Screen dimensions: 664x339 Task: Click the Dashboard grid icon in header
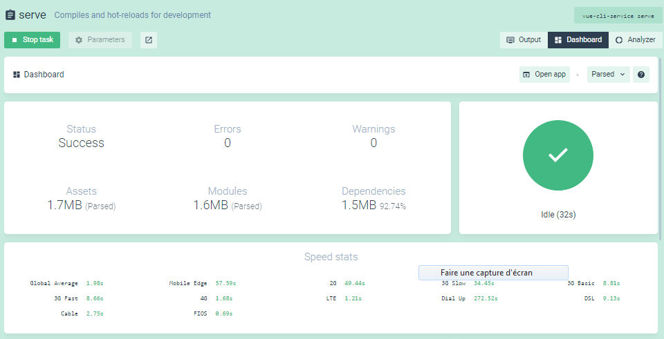(x=17, y=75)
